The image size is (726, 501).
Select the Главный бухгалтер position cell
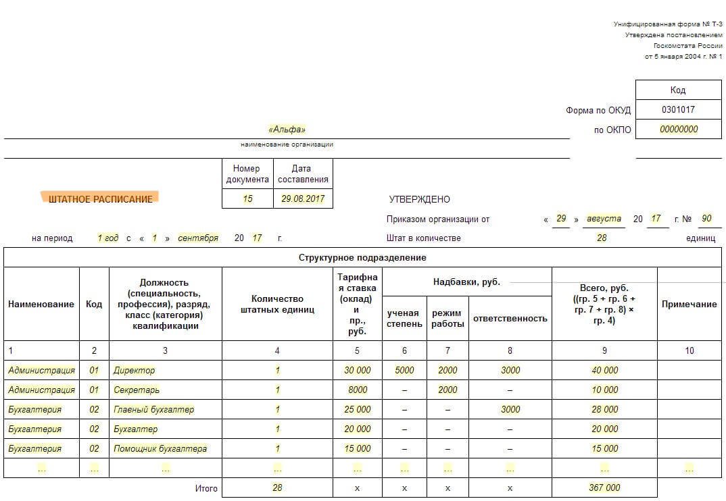tap(153, 409)
